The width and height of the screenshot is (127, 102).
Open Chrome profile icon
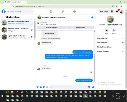pyautogui.click(x=121, y=6)
